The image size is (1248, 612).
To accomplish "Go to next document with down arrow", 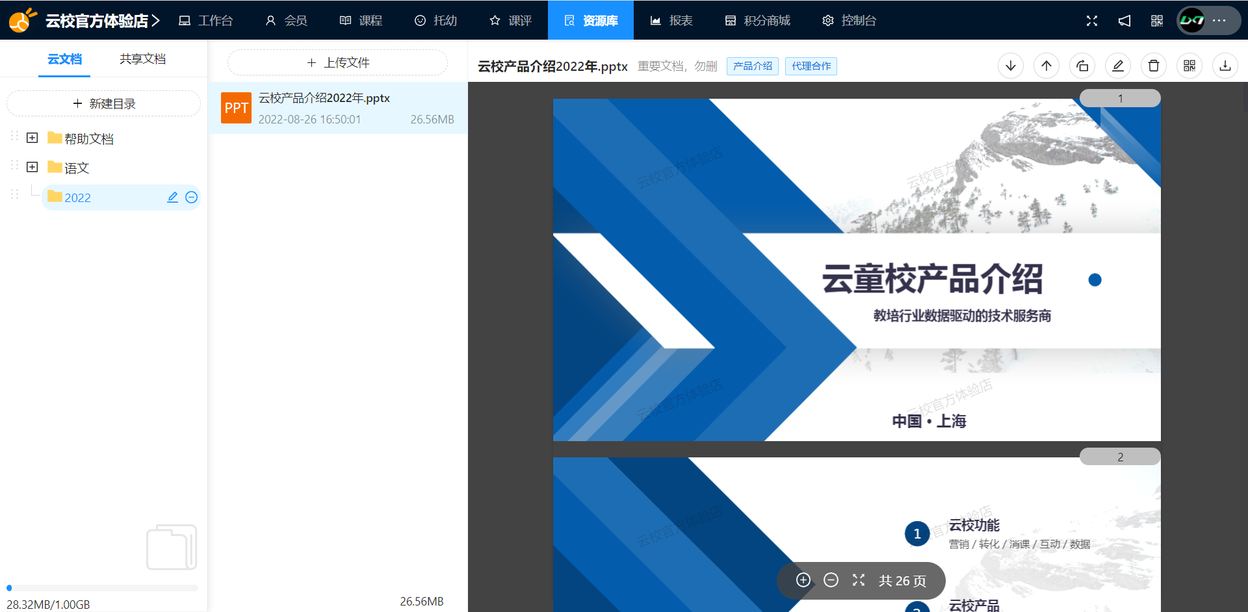I will 1011,66.
